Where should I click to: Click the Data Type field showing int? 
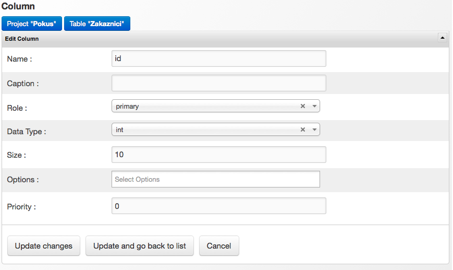point(203,130)
